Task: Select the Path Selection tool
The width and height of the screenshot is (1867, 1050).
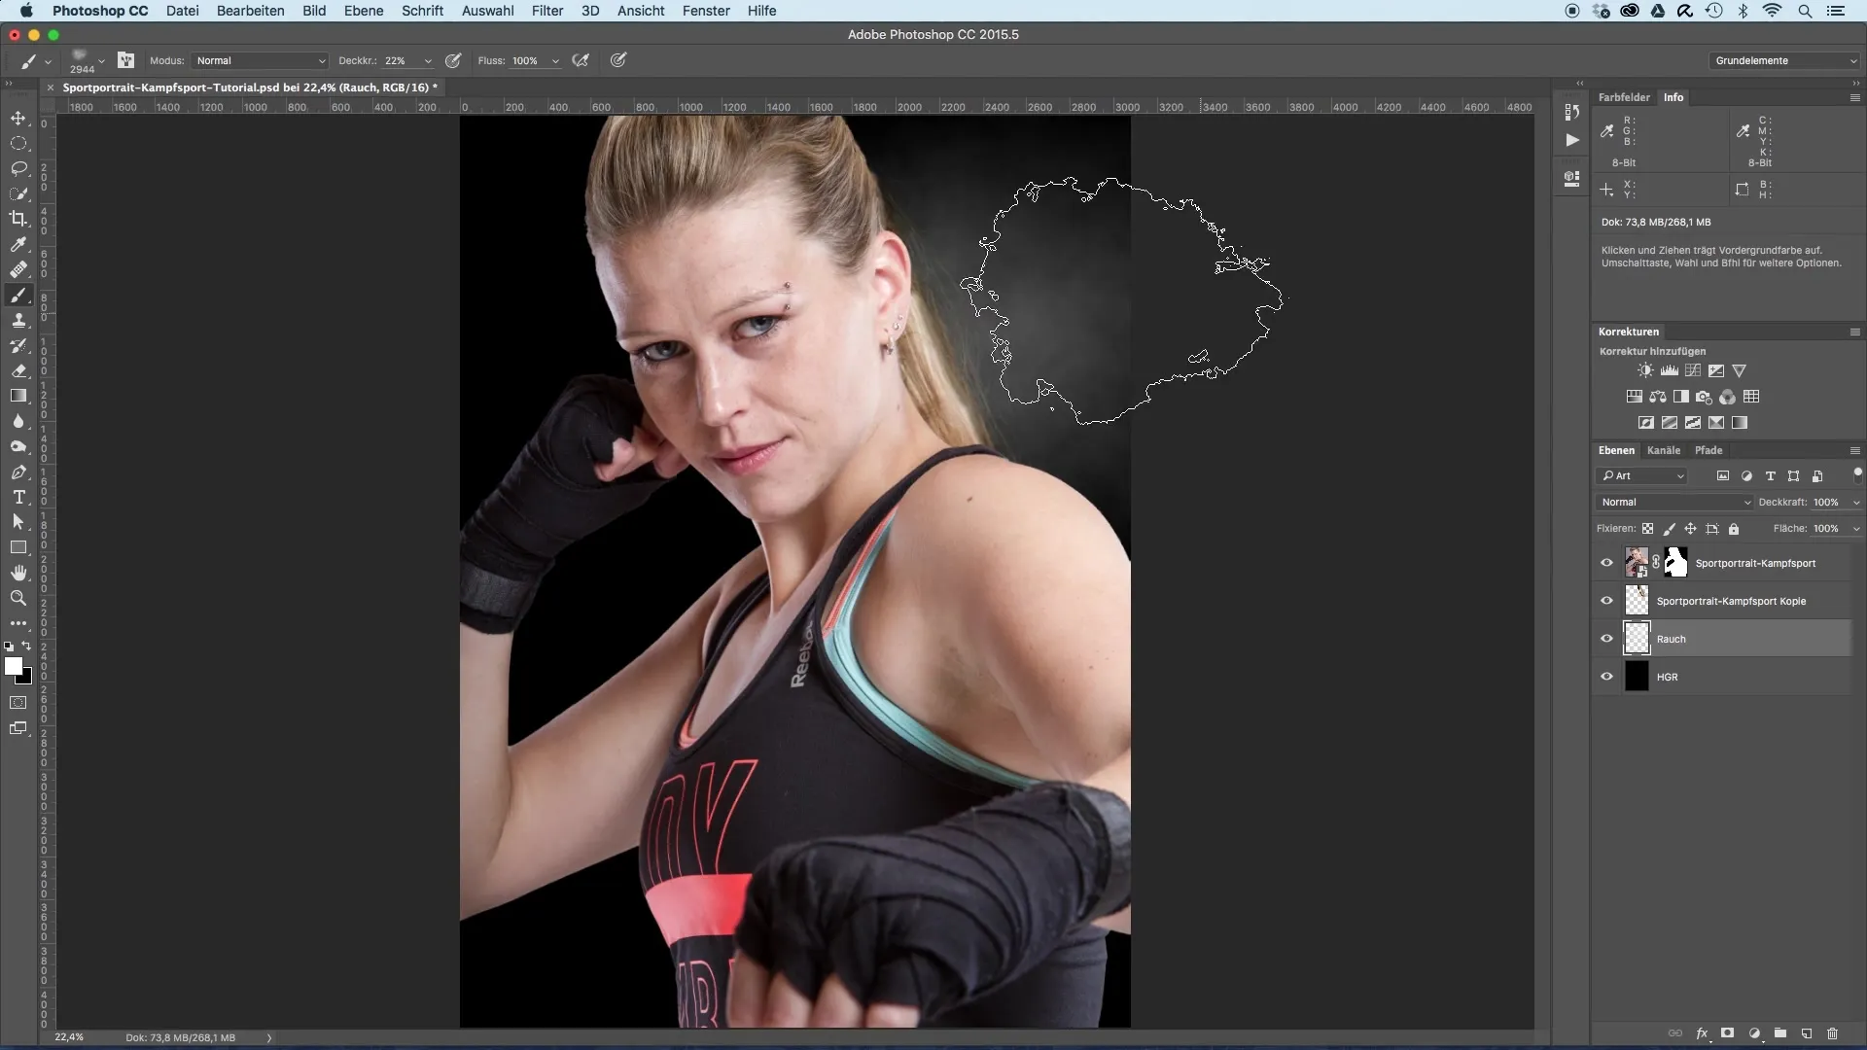Action: tap(18, 522)
